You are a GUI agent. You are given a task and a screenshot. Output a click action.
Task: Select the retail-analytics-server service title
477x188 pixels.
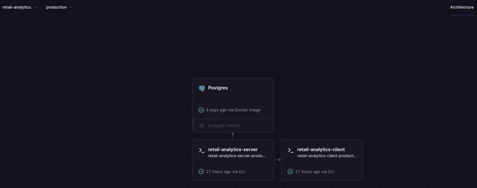point(233,150)
